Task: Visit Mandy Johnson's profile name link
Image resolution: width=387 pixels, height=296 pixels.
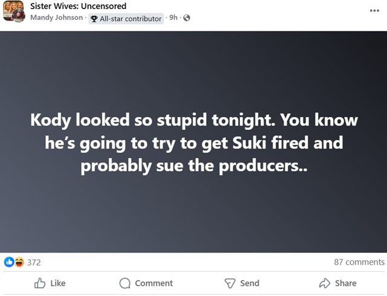Action: click(x=56, y=18)
